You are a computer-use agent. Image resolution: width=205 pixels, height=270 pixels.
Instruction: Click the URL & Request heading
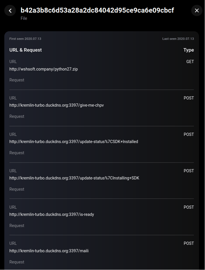(25, 50)
